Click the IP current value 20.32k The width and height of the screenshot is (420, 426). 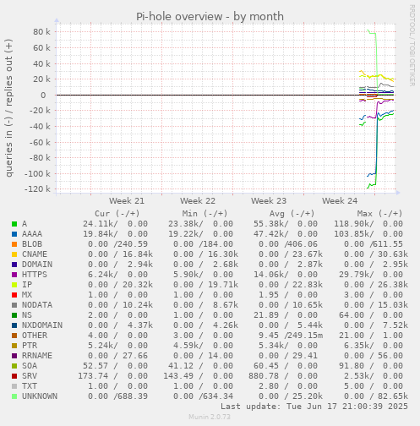tap(138, 285)
